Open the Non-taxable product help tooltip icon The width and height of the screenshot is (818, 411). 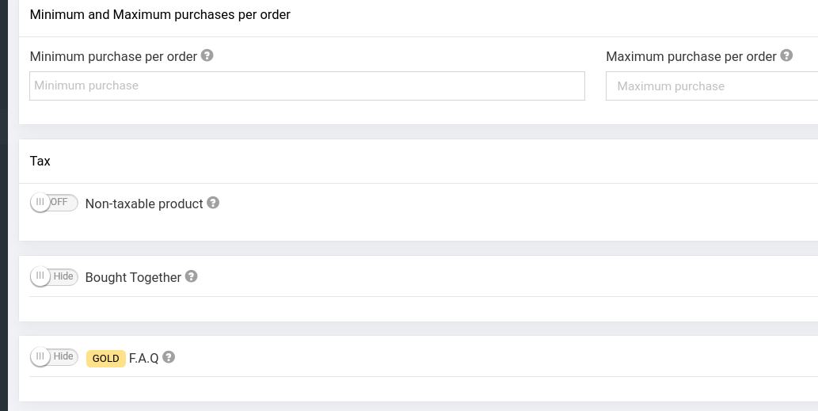213,203
